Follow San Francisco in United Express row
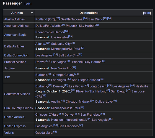 pos(69,126)
